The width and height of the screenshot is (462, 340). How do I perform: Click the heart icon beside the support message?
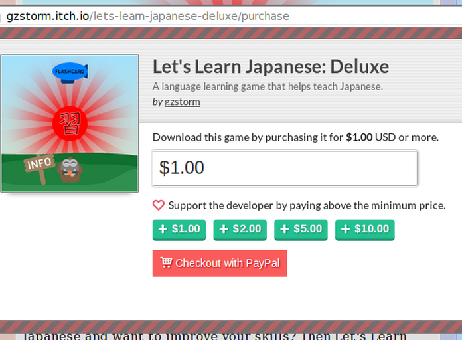tap(159, 205)
